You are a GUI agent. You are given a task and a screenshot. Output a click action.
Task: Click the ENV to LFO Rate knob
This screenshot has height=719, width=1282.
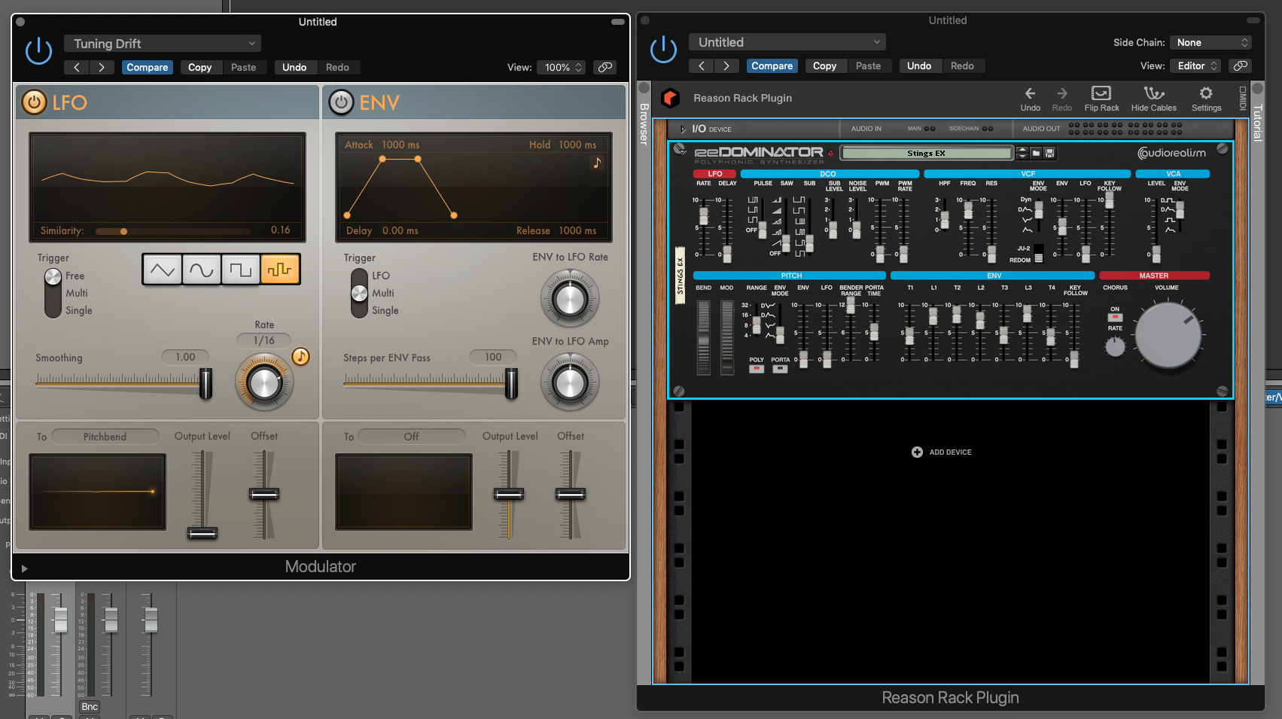[x=570, y=300]
